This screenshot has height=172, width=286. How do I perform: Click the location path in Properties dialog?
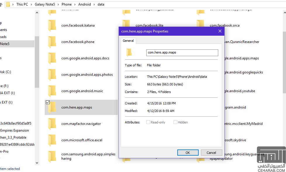pyautogui.click(x=177, y=77)
